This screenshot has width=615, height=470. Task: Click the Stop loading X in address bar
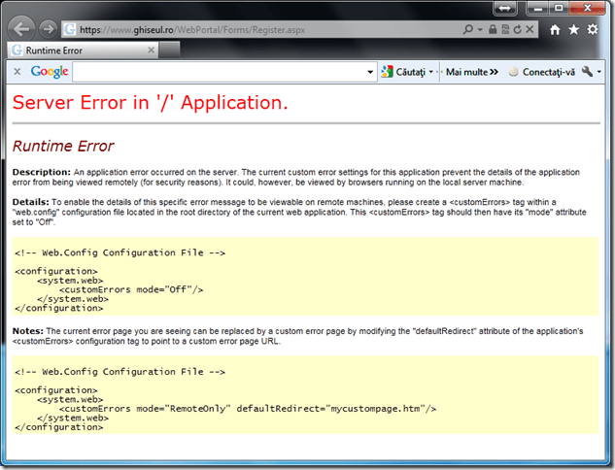click(x=531, y=30)
